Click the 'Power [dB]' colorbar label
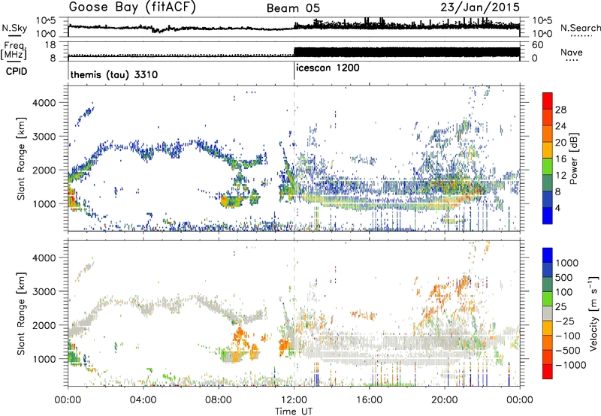Viewport: 601px width, 416px height. (573, 158)
